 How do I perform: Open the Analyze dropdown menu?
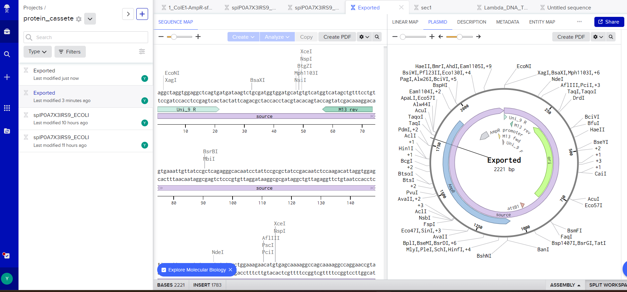pyautogui.click(x=277, y=37)
